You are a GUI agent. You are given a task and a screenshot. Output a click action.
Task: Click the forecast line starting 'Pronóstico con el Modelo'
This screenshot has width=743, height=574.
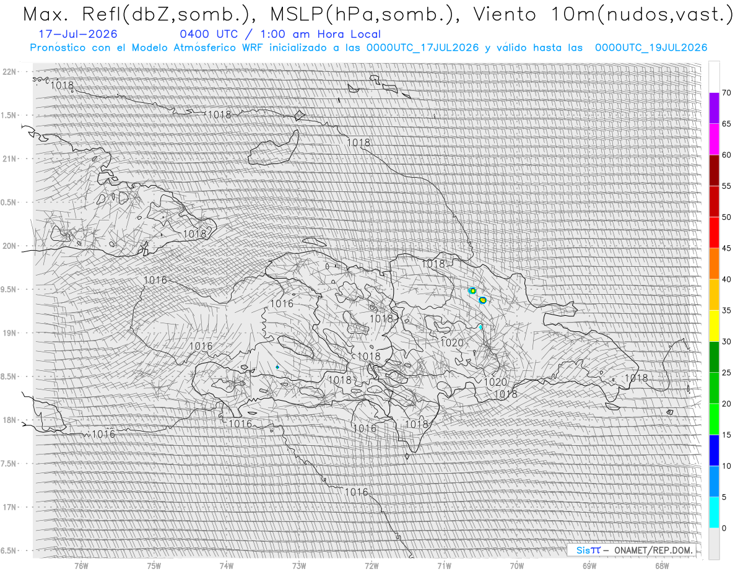click(368, 48)
